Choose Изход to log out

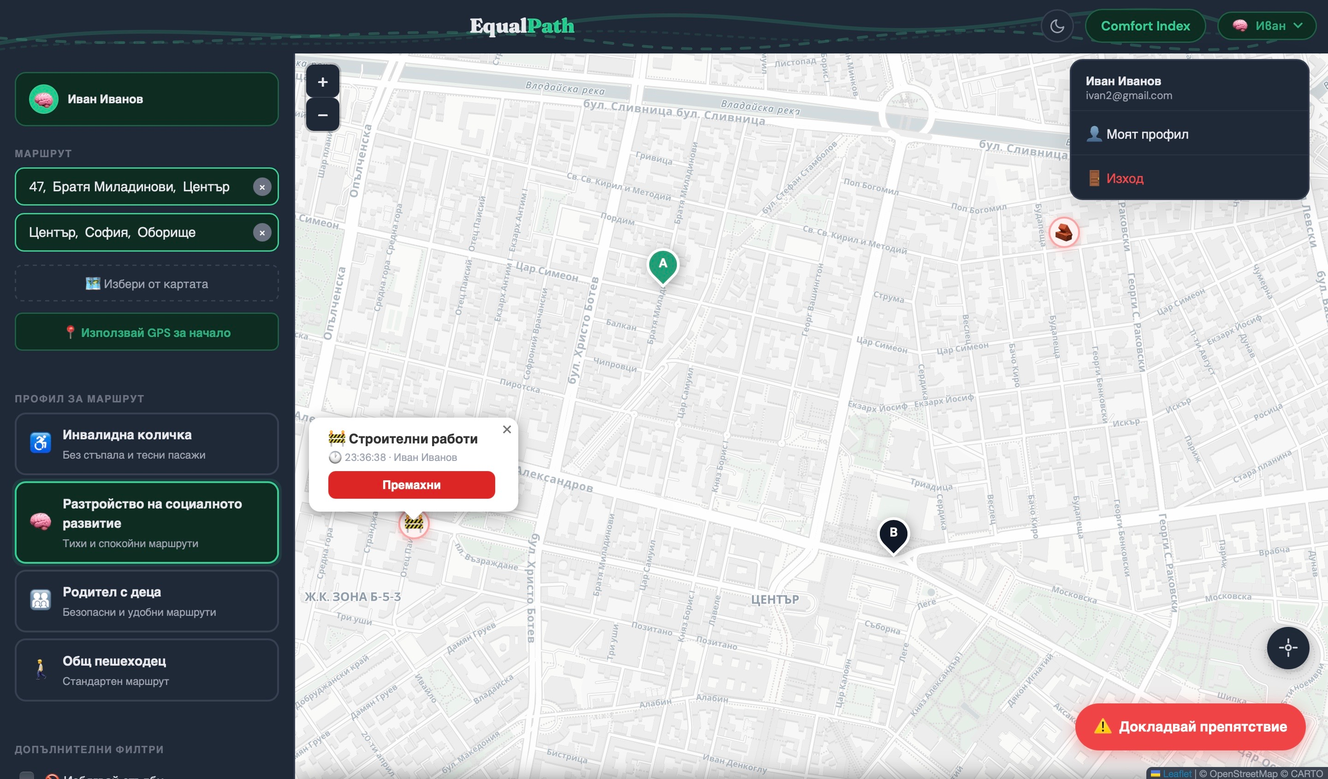tap(1124, 178)
